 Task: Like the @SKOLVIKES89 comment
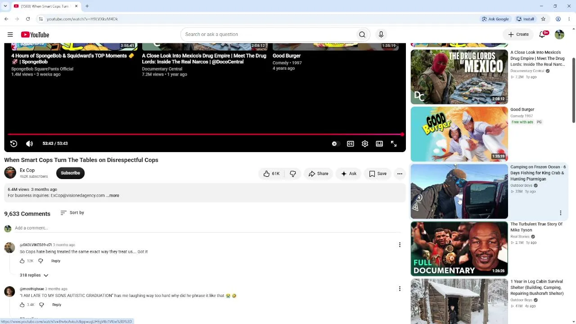coord(22,261)
